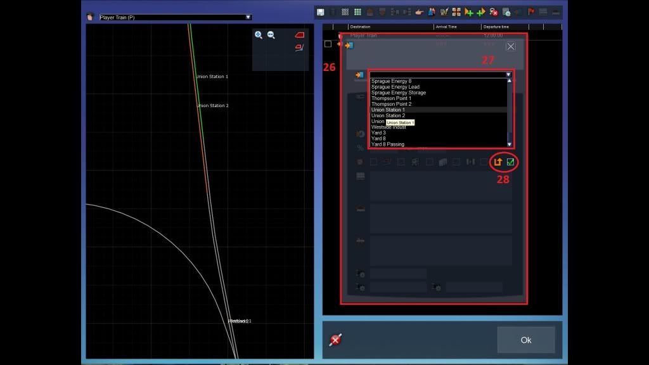Tick the green checkmark confirm box
649x365 pixels.
pos(510,162)
